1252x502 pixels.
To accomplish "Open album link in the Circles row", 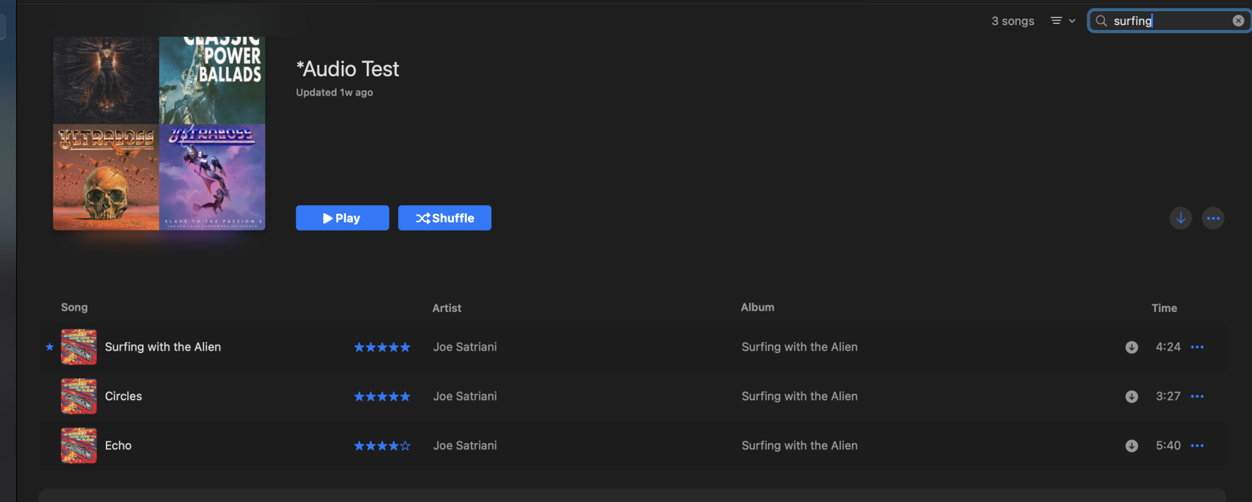I will pyautogui.click(x=799, y=396).
